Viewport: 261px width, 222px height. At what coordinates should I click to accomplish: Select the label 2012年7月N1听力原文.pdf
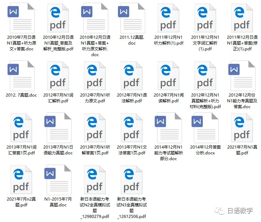click(95, 98)
